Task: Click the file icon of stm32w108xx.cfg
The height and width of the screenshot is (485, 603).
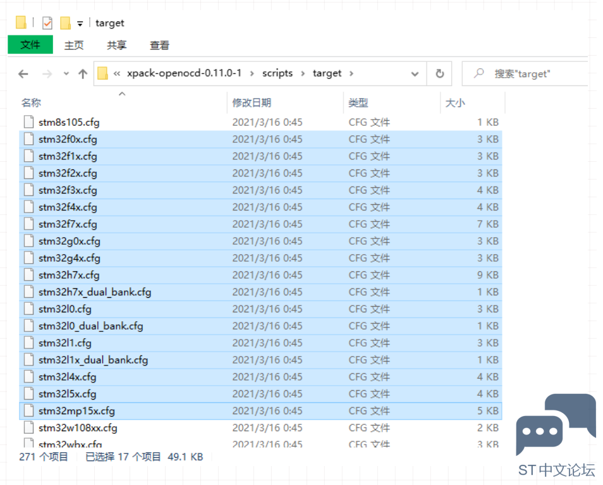Action: pyautogui.click(x=28, y=427)
